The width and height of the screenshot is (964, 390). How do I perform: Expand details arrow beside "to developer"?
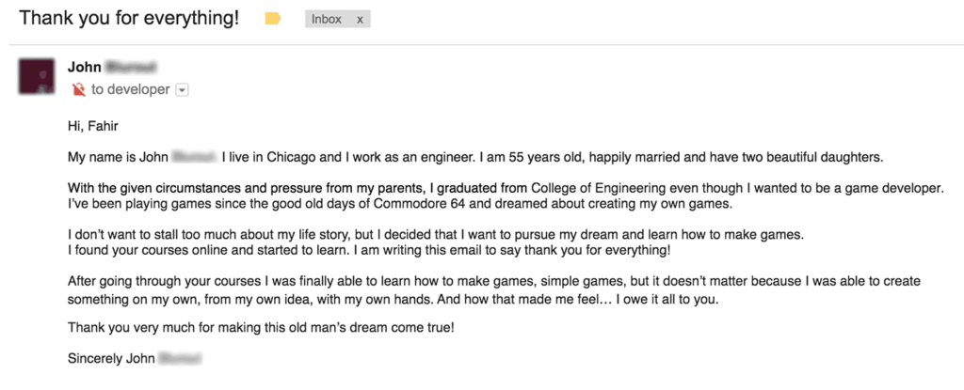[183, 90]
